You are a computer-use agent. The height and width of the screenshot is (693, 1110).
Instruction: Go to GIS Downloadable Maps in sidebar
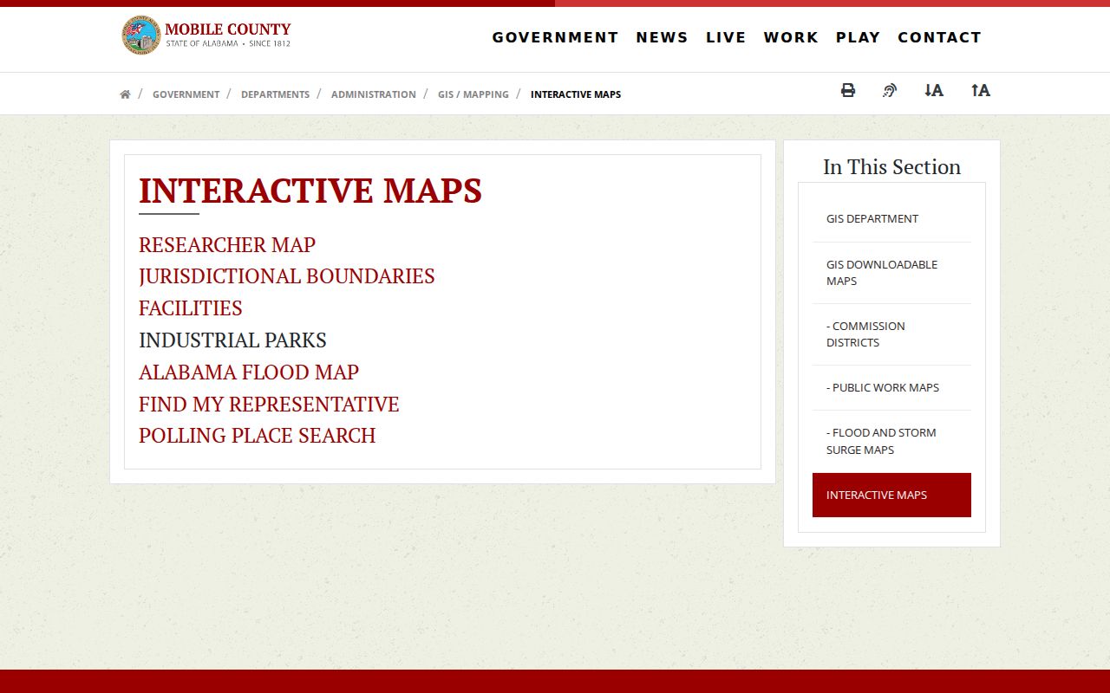pyautogui.click(x=891, y=273)
